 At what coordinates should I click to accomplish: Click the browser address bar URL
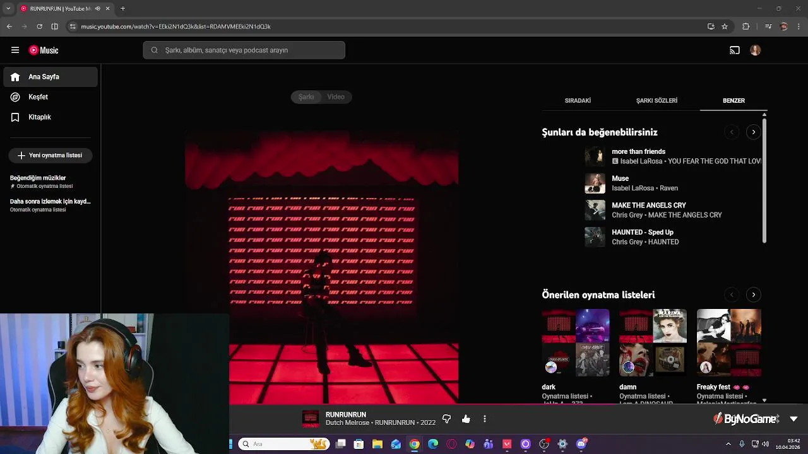pos(175,26)
